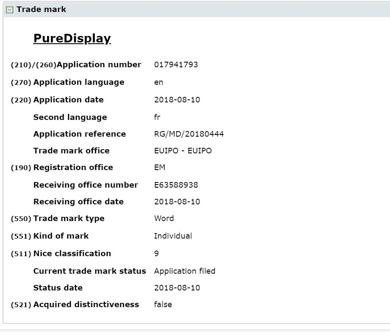
Task: Select the Receiving office date value
Action: tap(177, 201)
